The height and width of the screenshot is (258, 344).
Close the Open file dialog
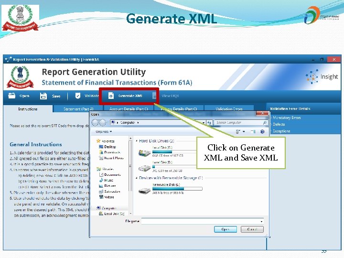(262, 113)
